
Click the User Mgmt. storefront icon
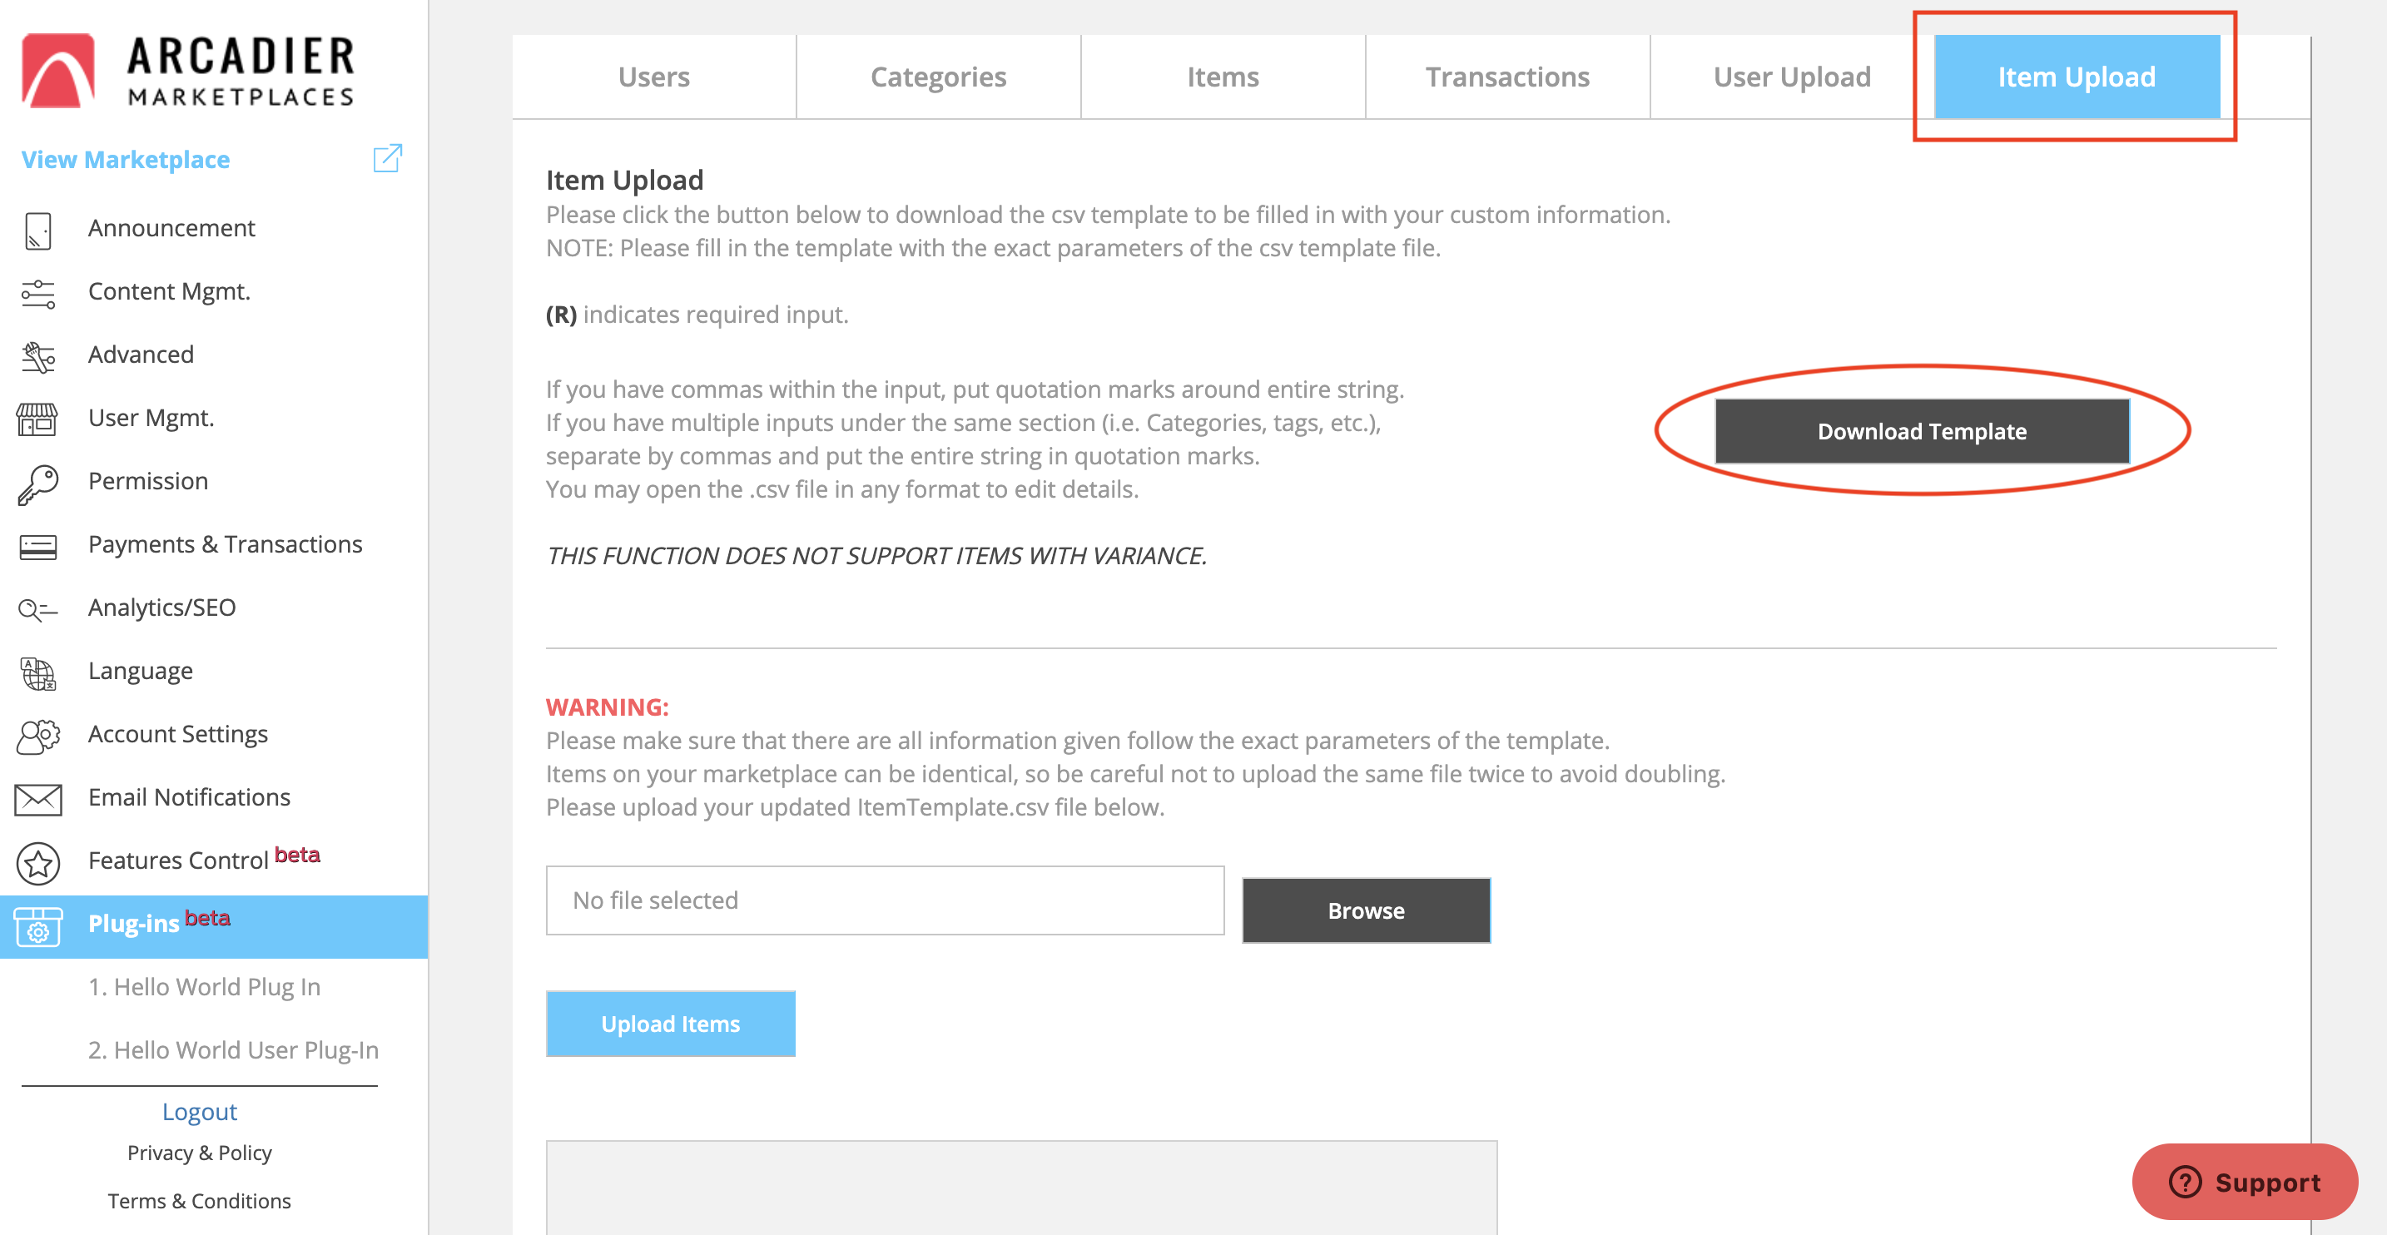38,419
